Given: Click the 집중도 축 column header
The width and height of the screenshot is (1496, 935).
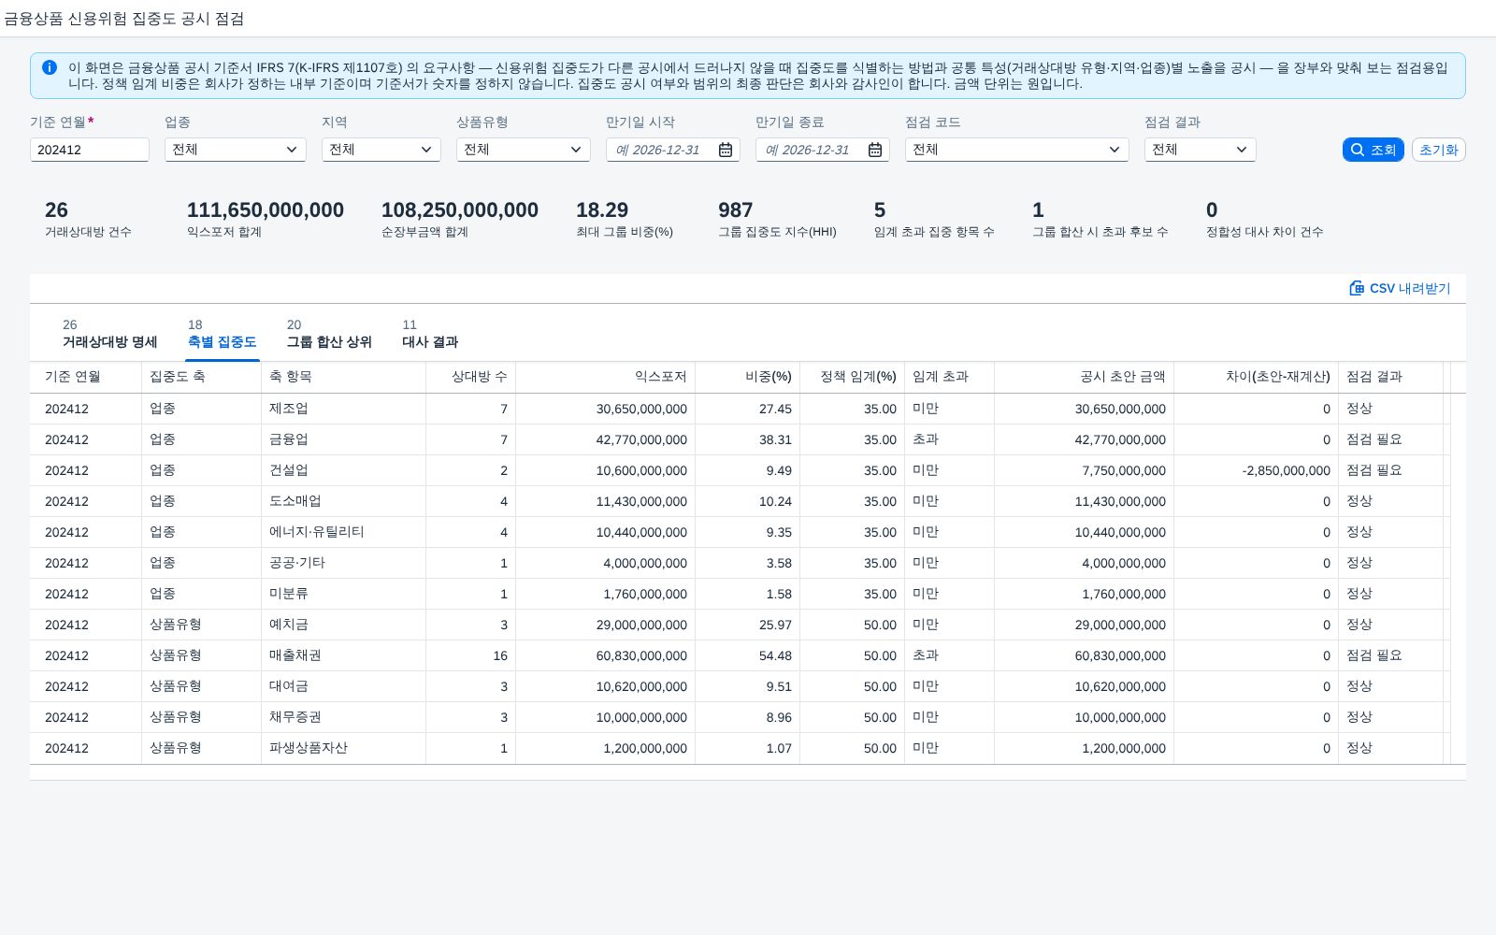Looking at the screenshot, I should coord(202,377).
